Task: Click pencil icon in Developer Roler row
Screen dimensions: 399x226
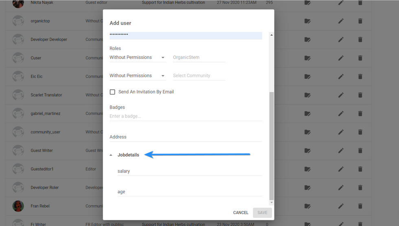Action: (x=341, y=188)
